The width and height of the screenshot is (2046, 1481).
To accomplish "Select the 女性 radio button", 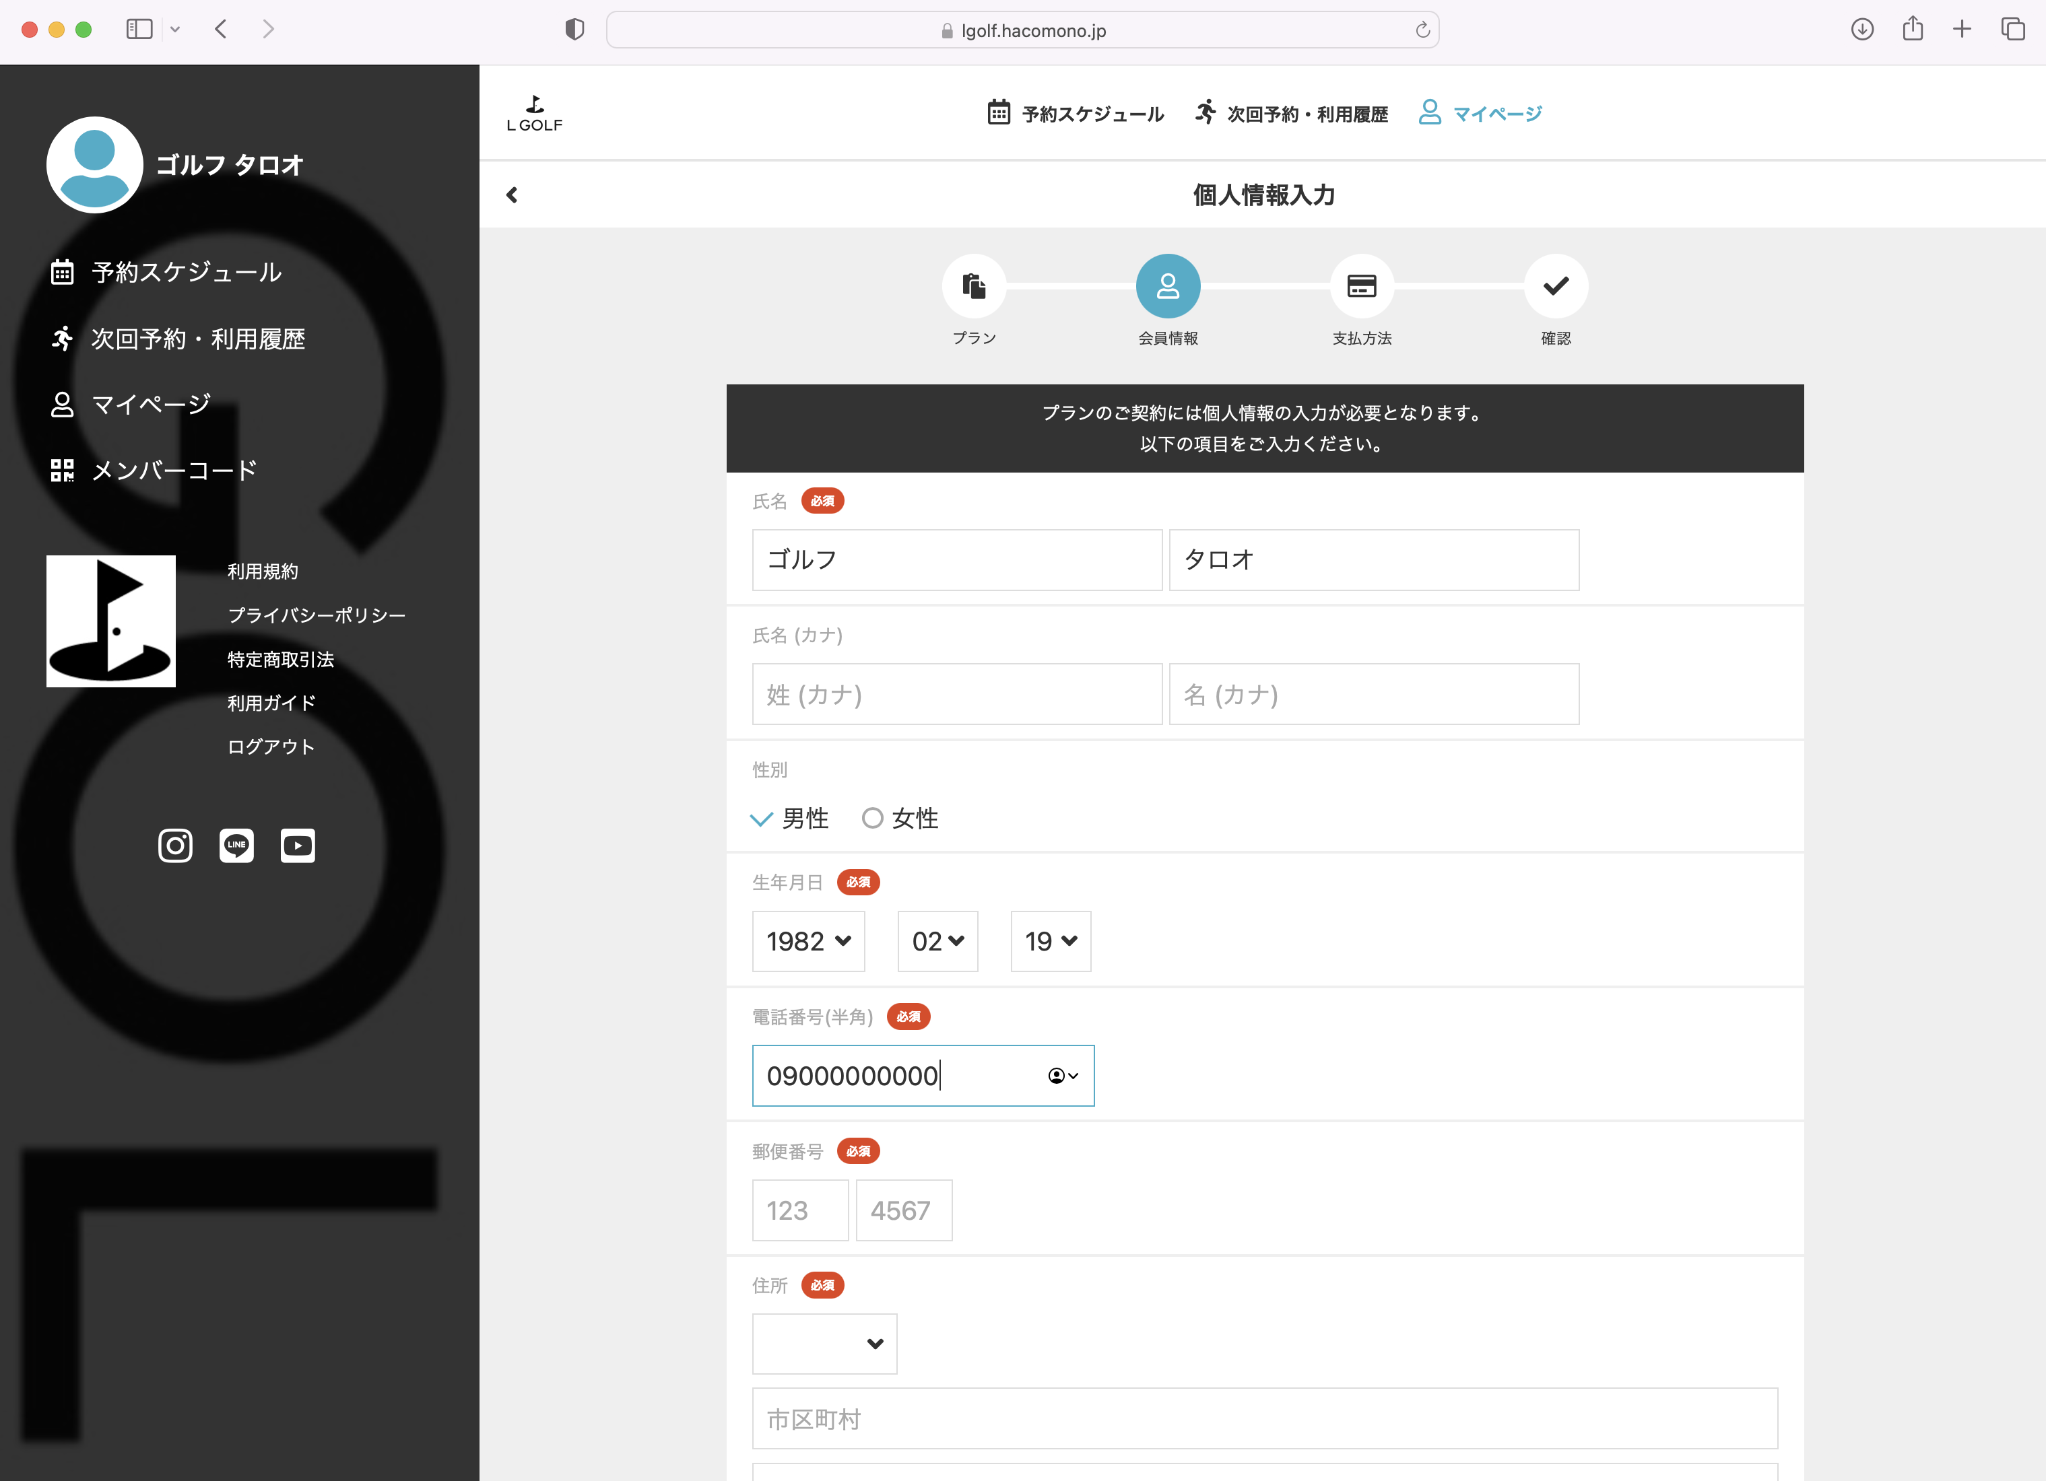I will pyautogui.click(x=872, y=818).
